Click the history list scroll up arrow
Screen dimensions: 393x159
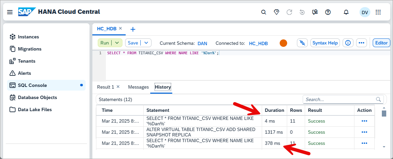[384, 108]
